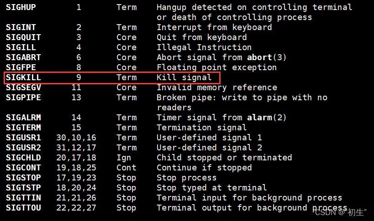Click the SIGSTOP signal name
This screenshot has height=221, width=374.
coord(23,178)
